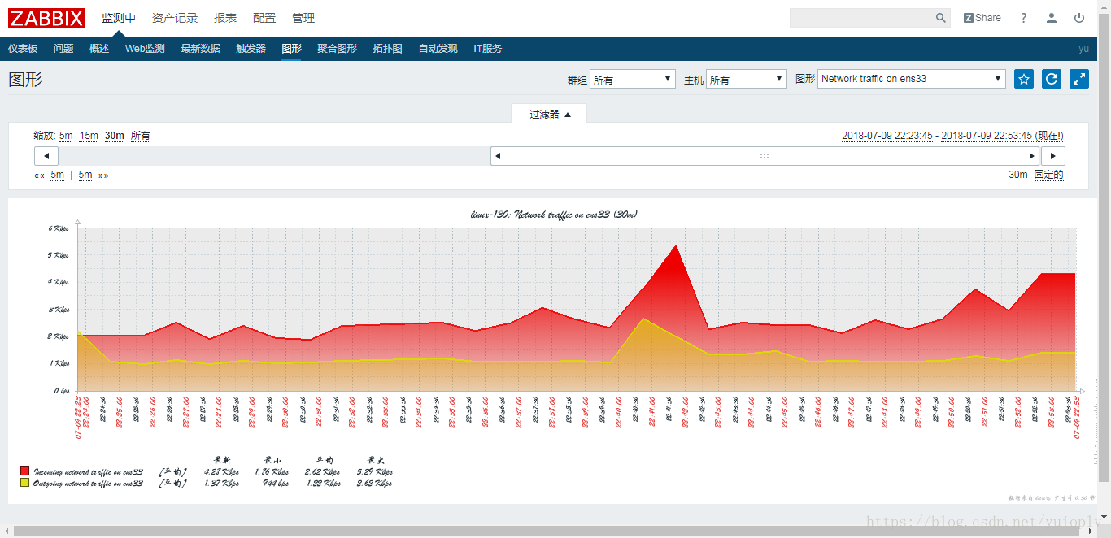
Task: Click the search magnifier icon
Action: [941, 18]
